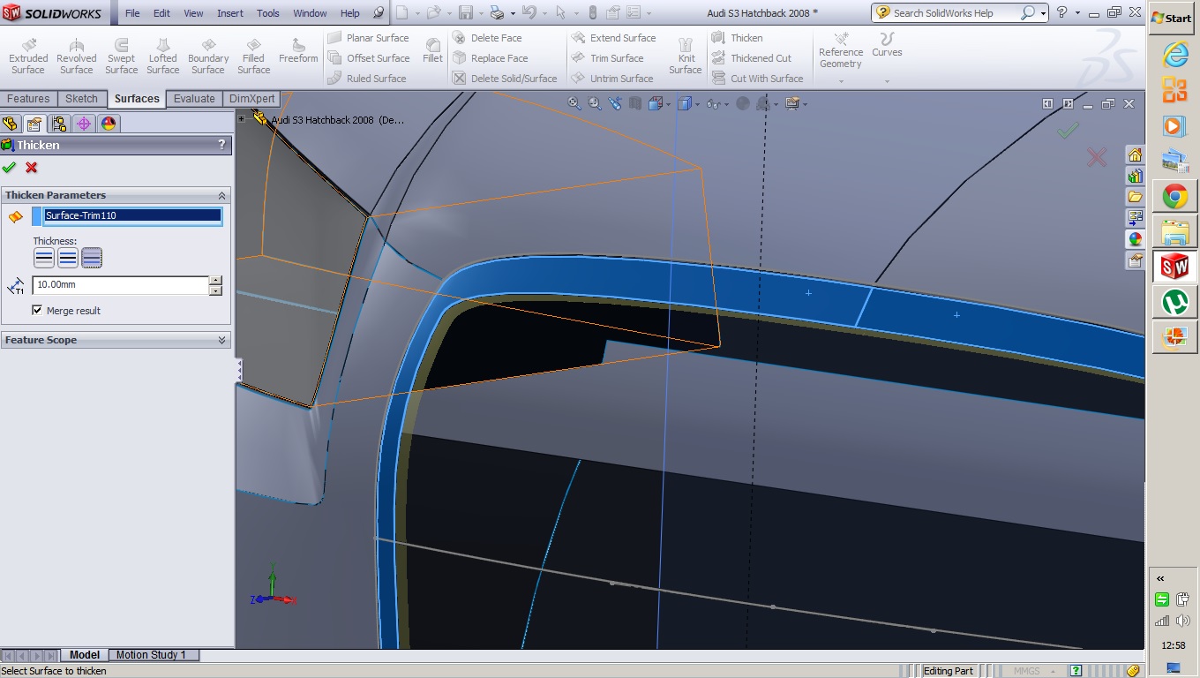Switch to the Evaluate tab
1200x678 pixels.
(194, 99)
